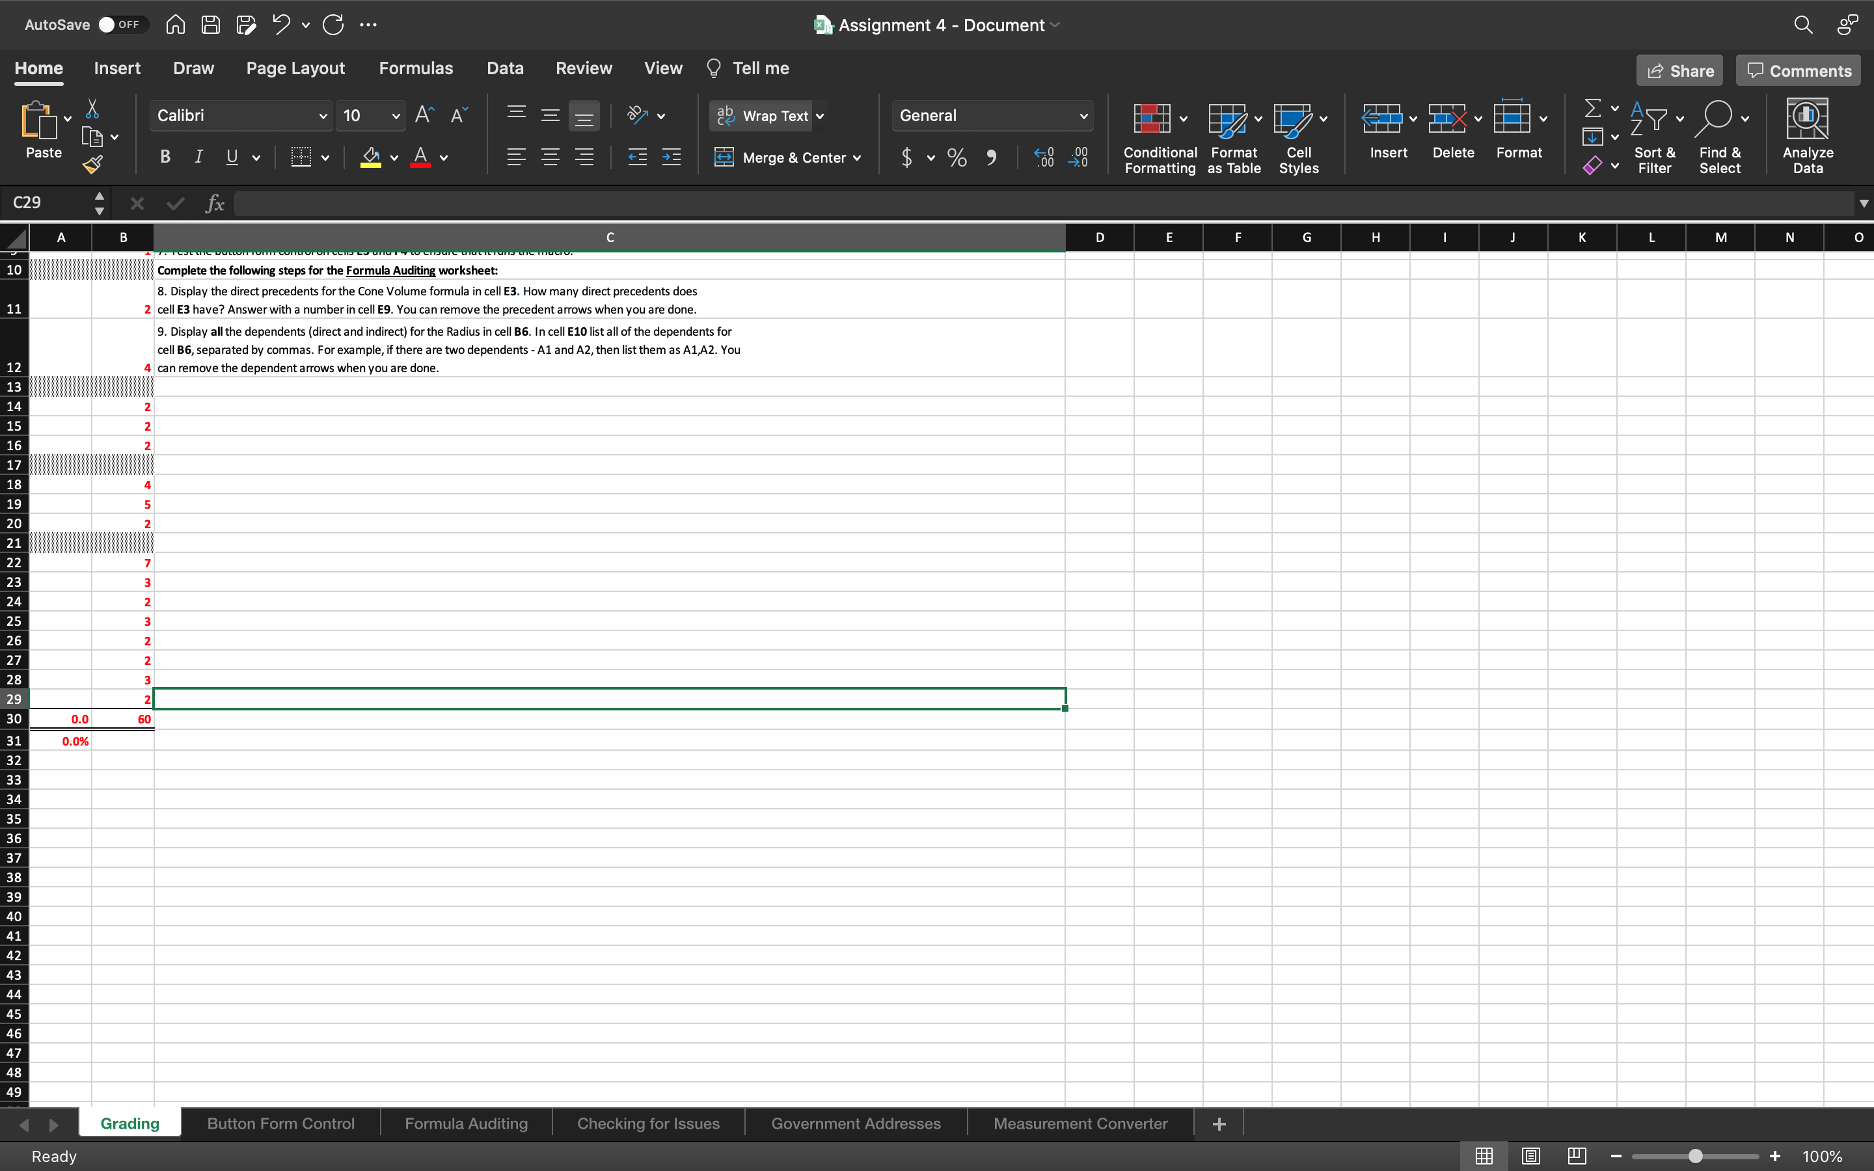Open the General number format dropdown
This screenshot has width=1874, height=1171.
1083,116
